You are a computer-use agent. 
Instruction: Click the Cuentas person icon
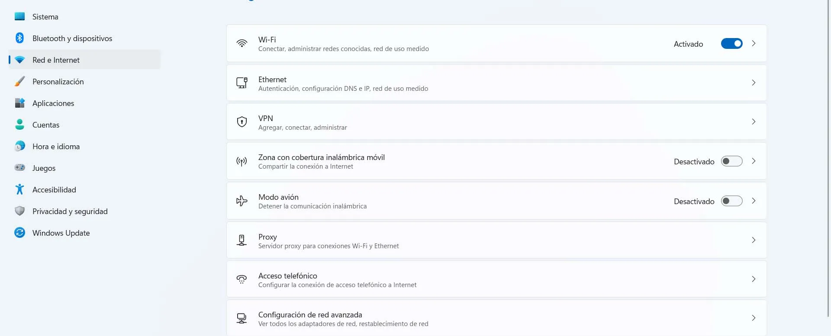click(20, 125)
